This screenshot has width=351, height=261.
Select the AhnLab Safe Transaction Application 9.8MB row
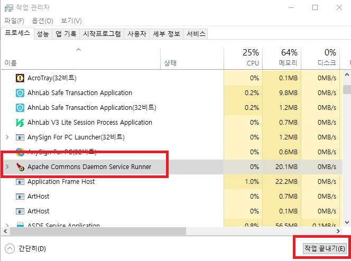click(x=171, y=93)
